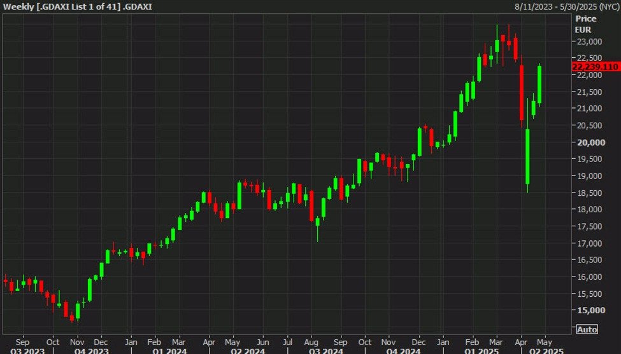Click the 15,000 price axis label
The image size is (621, 354).
click(x=589, y=310)
